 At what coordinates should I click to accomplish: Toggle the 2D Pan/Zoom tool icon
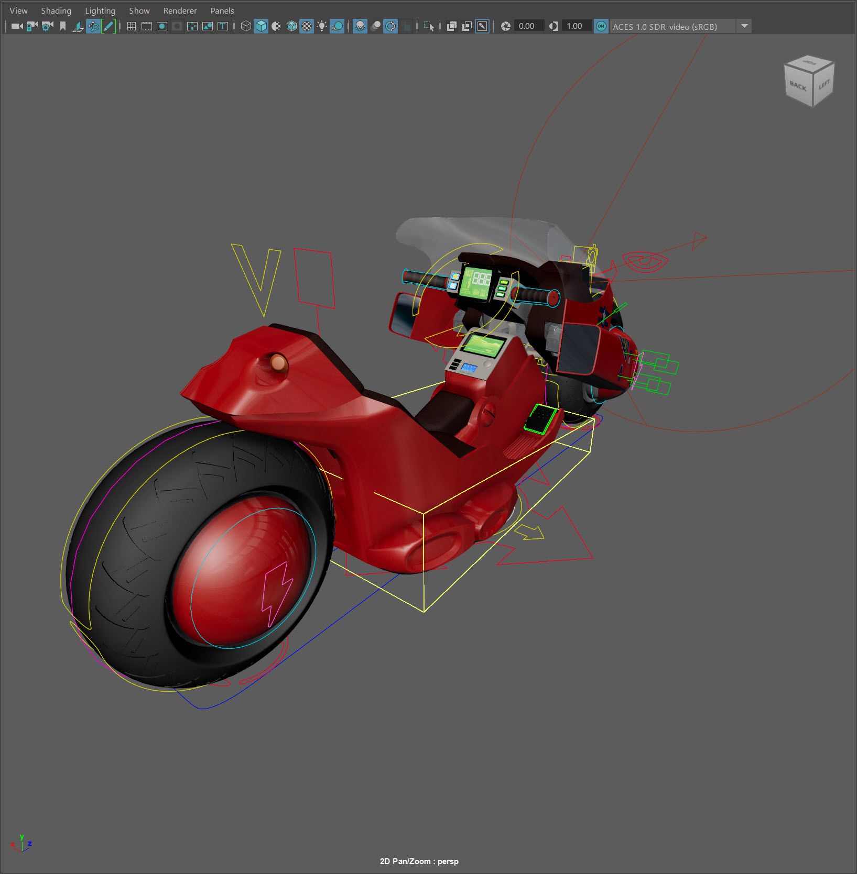click(93, 26)
